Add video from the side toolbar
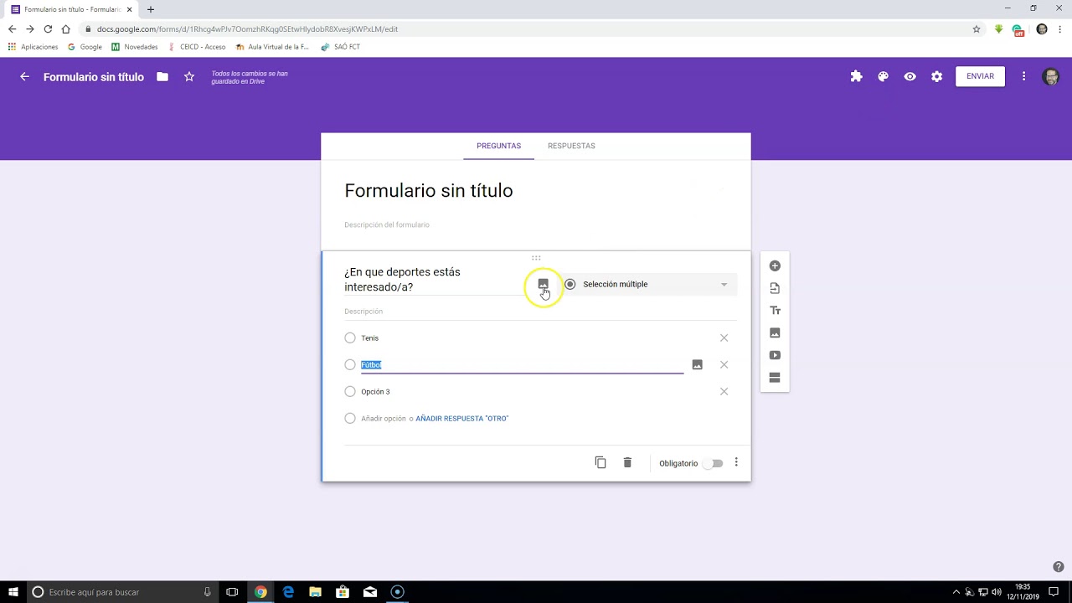Viewport: 1072px width, 603px height. click(775, 355)
